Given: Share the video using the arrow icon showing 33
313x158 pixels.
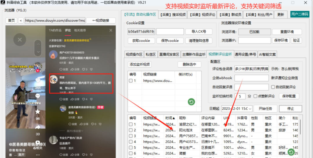Looking at the screenshot, I should (x=37, y=127).
